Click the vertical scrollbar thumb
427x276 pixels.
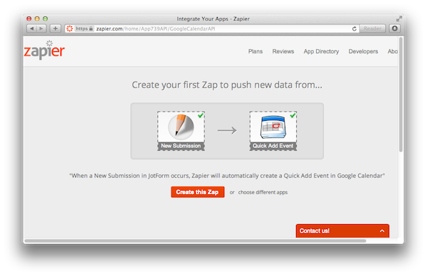coord(401,95)
